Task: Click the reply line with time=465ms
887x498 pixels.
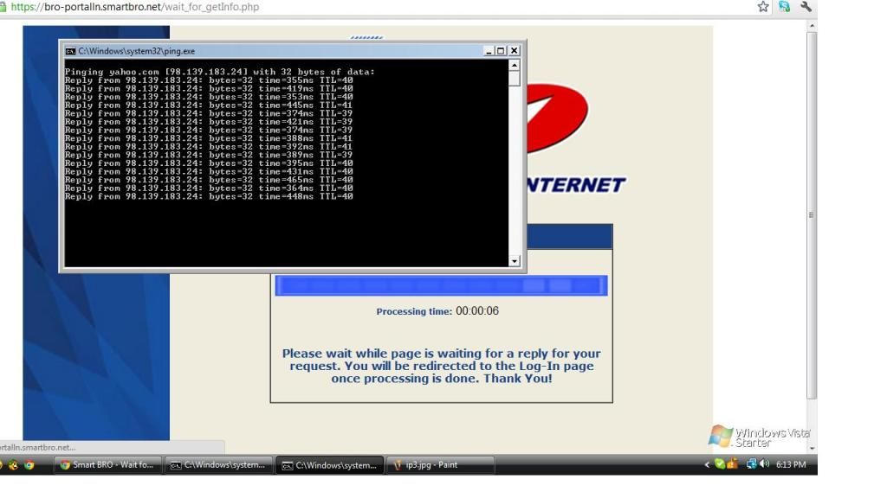Action: (x=209, y=180)
